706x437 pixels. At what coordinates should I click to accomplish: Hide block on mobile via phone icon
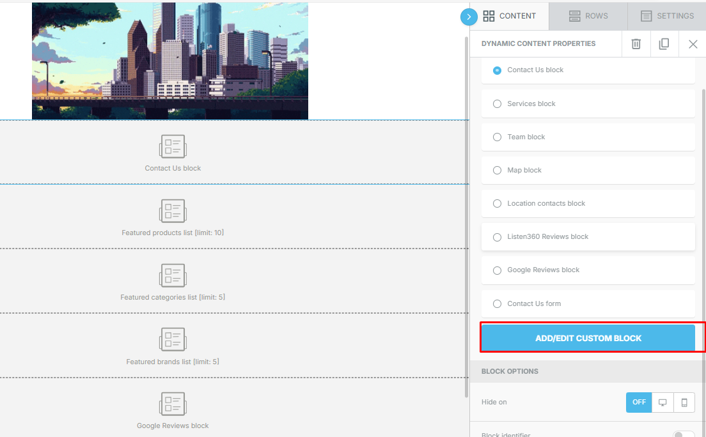(684, 402)
